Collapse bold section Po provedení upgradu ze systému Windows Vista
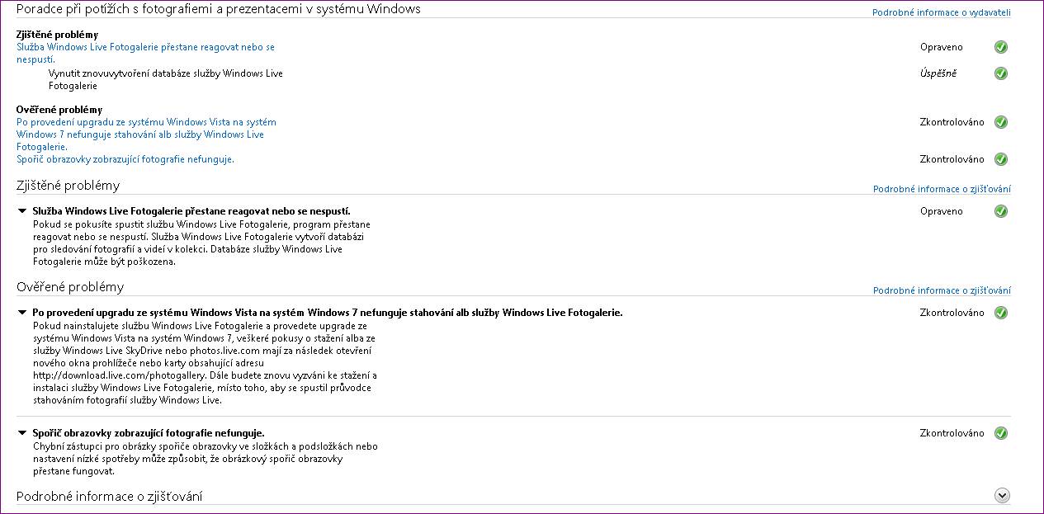The image size is (1044, 514). [x=22, y=313]
